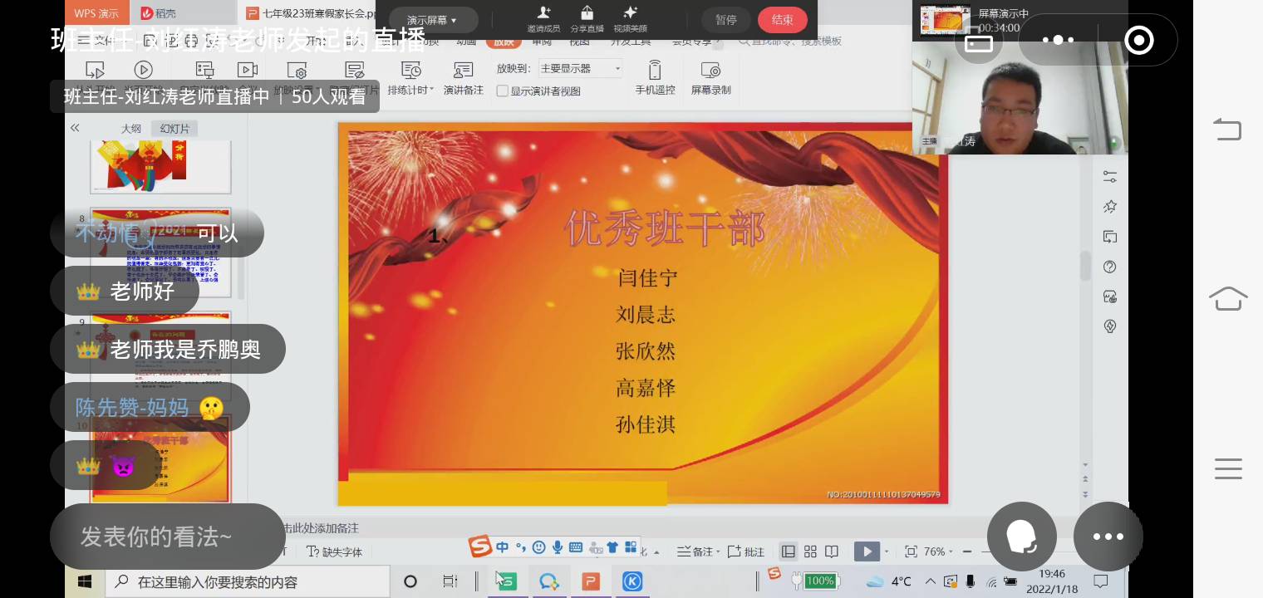Tap the mini-program close circle icon
The width and height of the screenshot is (1263, 598).
pyautogui.click(x=1138, y=40)
